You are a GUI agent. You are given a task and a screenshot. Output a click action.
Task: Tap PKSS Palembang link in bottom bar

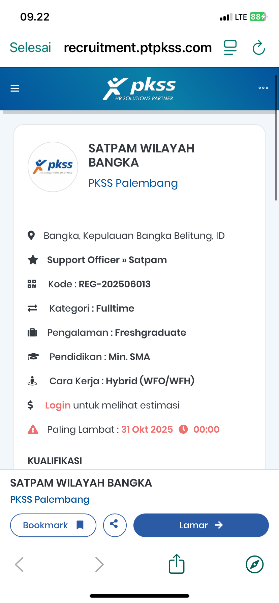tap(50, 499)
